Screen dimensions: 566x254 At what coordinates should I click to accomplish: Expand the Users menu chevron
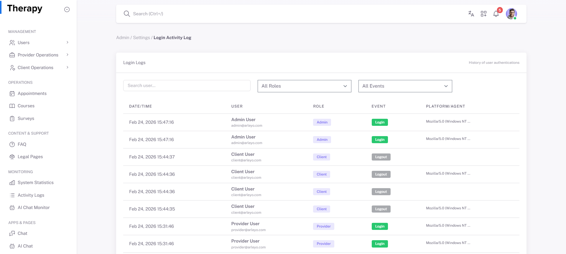click(68, 42)
